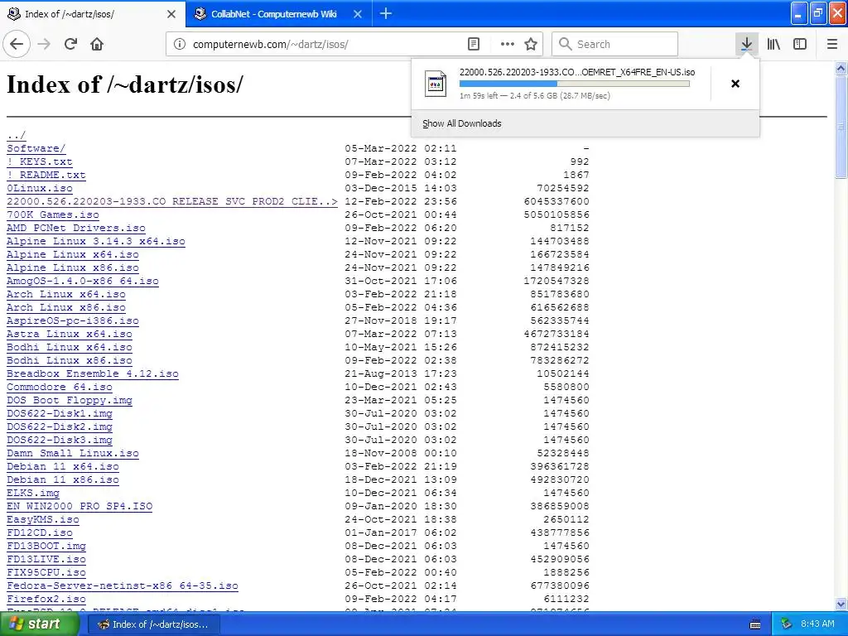Viewport: 848px width, 636px height.
Task: Download AMD PCNet Drivers.iso
Action: [x=76, y=228]
